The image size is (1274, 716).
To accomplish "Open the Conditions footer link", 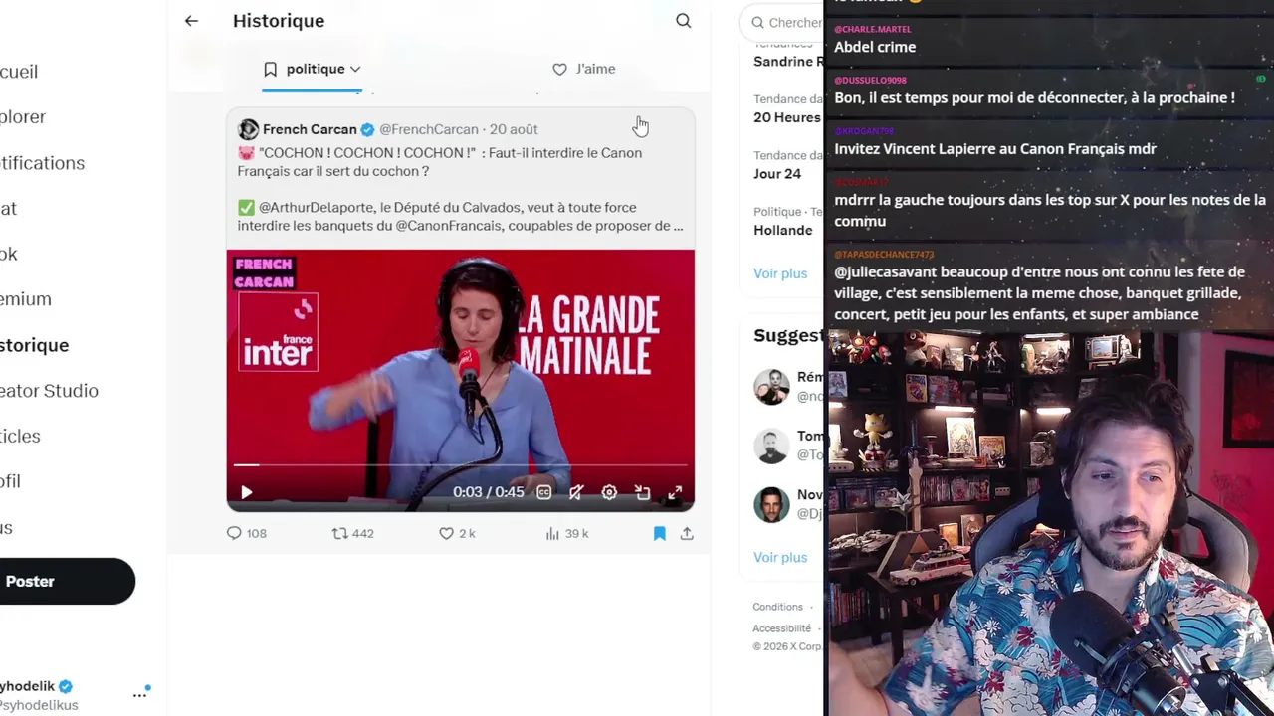I will [777, 607].
